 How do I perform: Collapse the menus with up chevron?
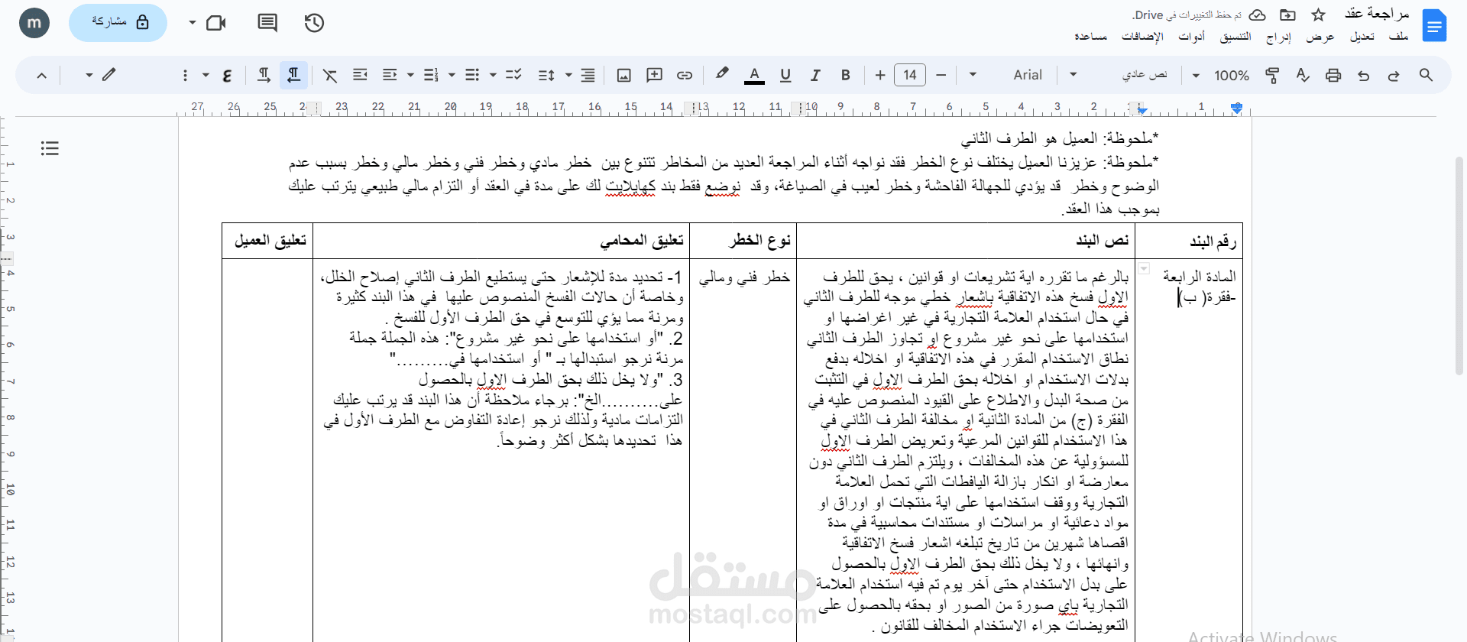(42, 75)
